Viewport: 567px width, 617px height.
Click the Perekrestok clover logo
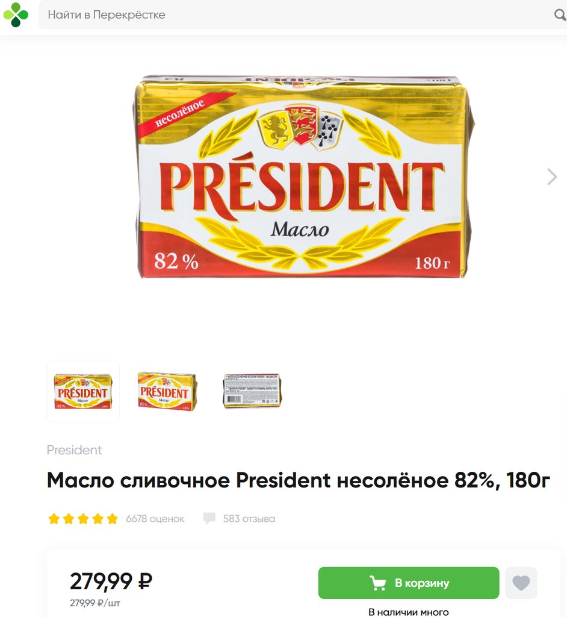(16, 14)
